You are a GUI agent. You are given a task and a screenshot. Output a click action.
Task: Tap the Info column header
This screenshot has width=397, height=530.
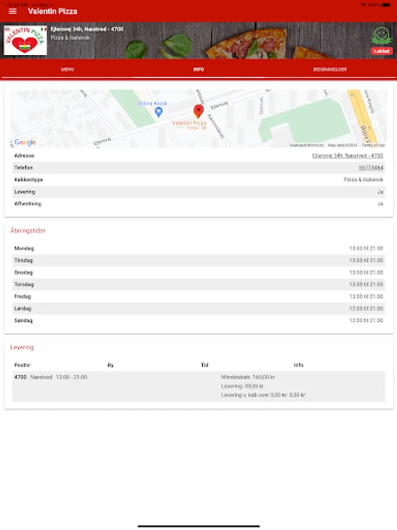point(298,365)
